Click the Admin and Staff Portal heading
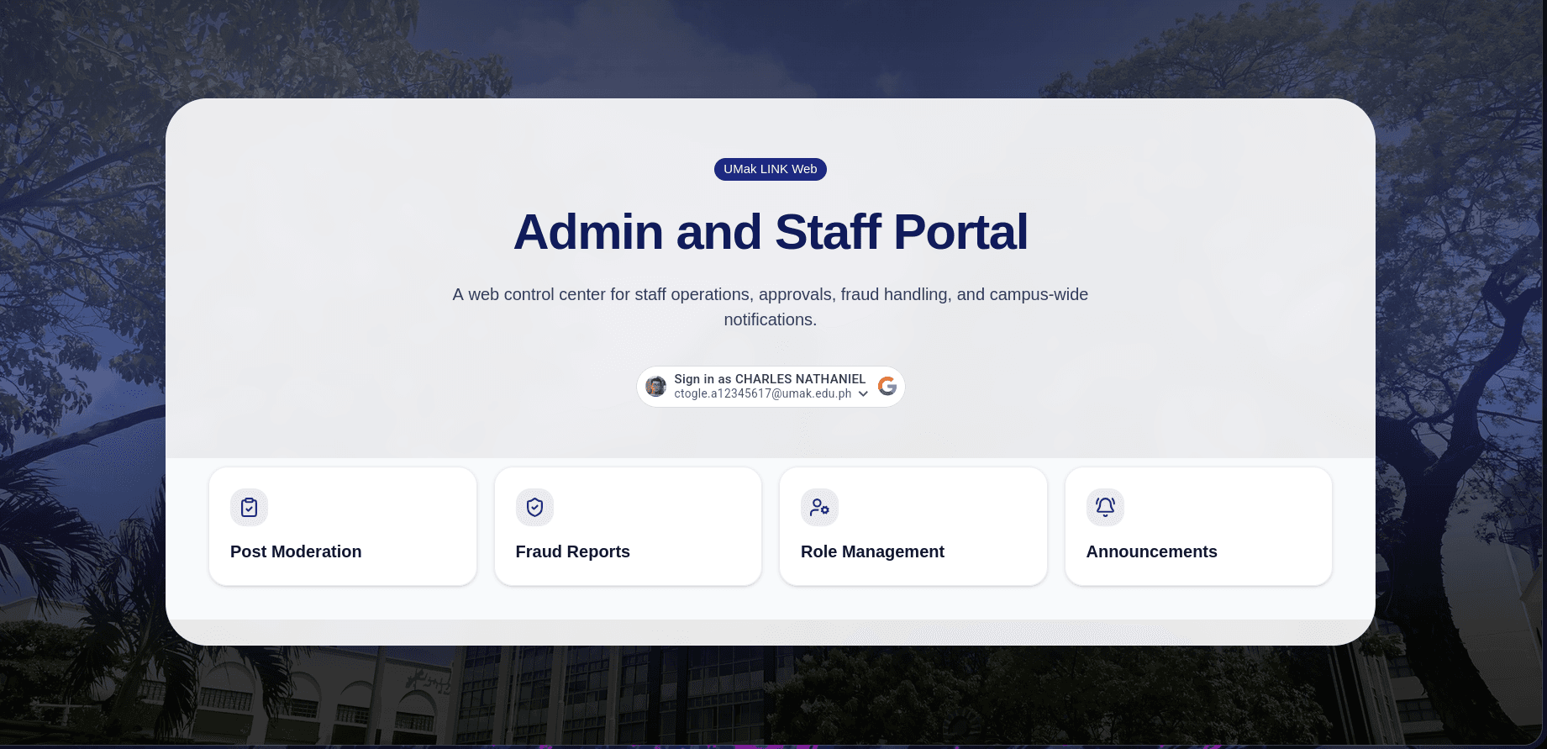Viewport: 1547px width, 749px height. tap(771, 232)
